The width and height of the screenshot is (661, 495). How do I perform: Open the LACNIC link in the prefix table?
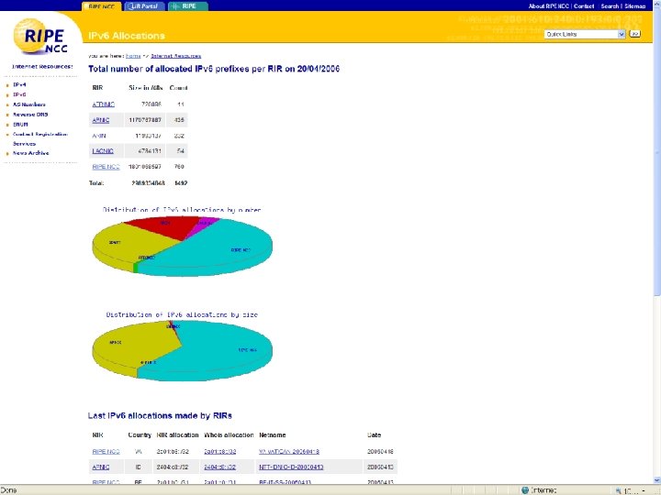103,150
